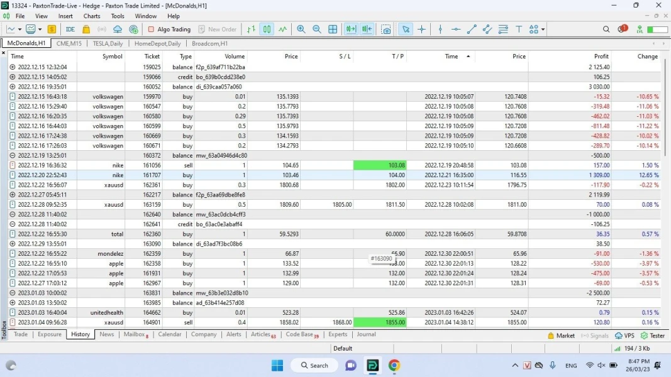Screen dimensions: 671x377
Task: Click the tile windows grid icon
Action: 333,29
